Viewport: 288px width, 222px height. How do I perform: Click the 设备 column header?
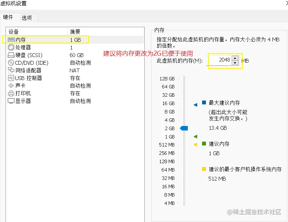click(37, 32)
